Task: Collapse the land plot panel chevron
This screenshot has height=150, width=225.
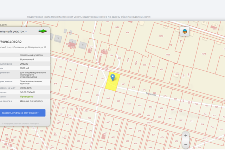Action: pyautogui.click(x=26, y=32)
